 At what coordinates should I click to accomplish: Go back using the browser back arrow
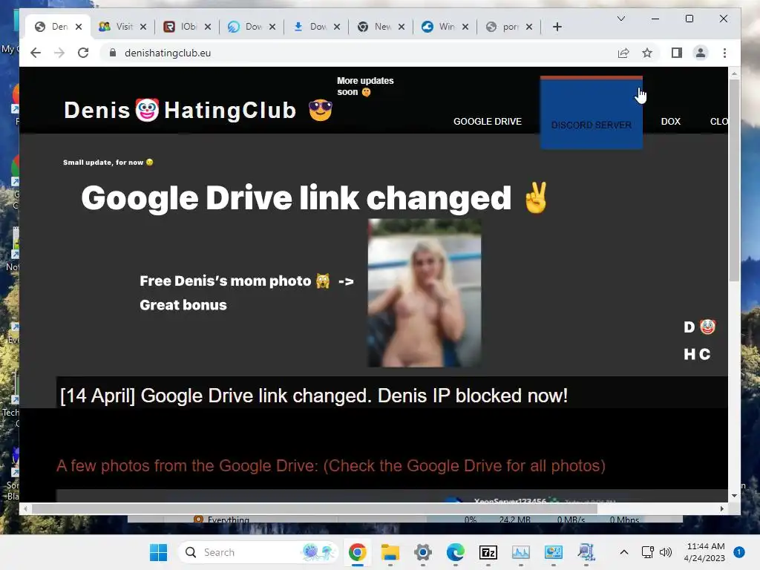point(36,53)
